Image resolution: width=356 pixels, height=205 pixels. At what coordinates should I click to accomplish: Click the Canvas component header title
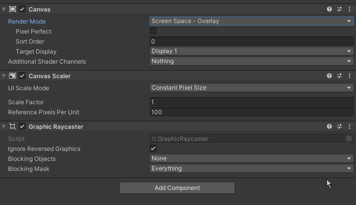click(40, 10)
